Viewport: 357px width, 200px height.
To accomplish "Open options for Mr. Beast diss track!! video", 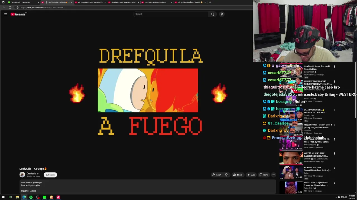I will [334, 67].
